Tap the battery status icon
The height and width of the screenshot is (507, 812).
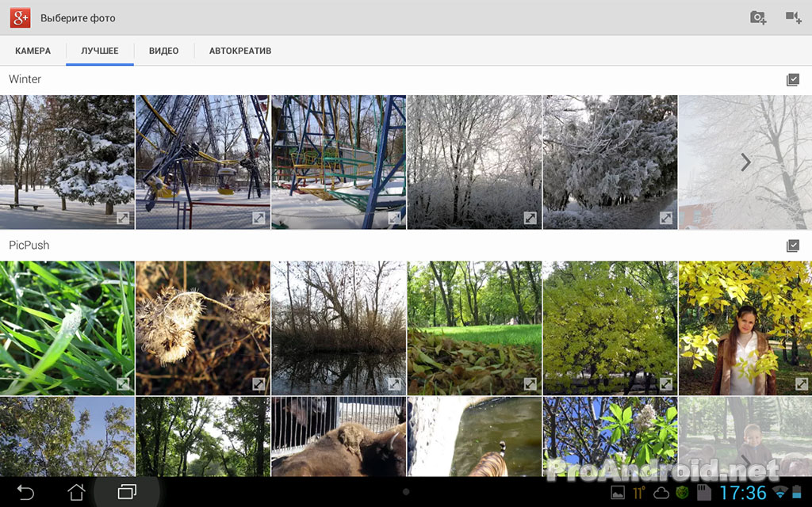click(x=798, y=493)
